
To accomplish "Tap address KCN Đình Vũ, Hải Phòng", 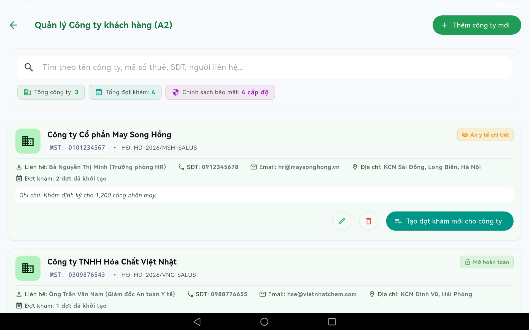I will click(x=436, y=294).
